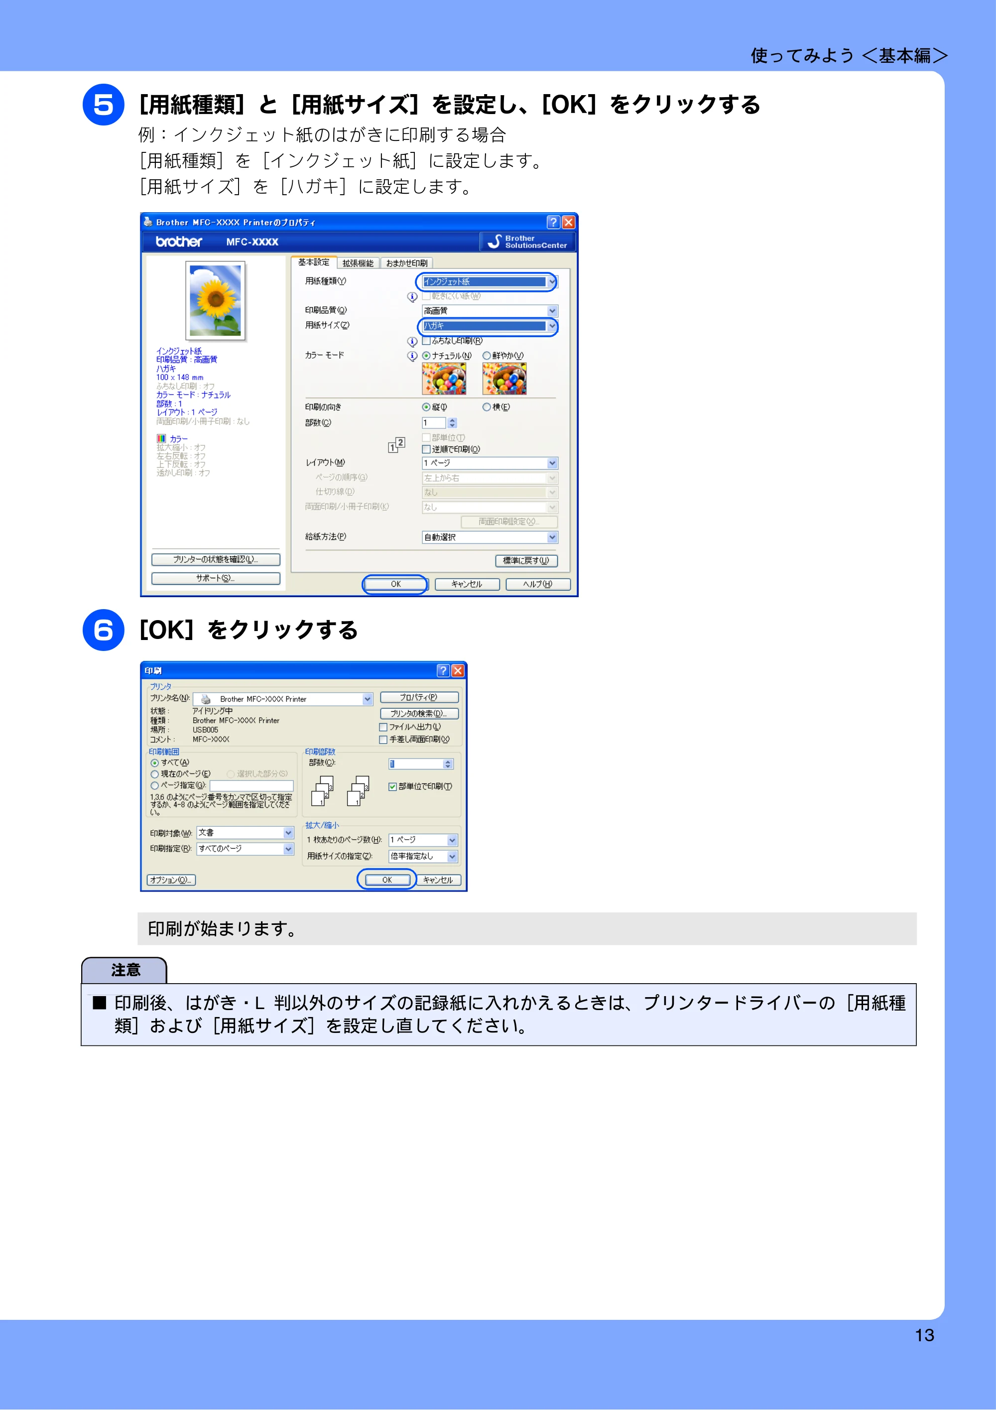The width and height of the screenshot is (996, 1410).
Task: Open Brother SolutionsCenter logo button
Action: pyautogui.click(x=527, y=242)
